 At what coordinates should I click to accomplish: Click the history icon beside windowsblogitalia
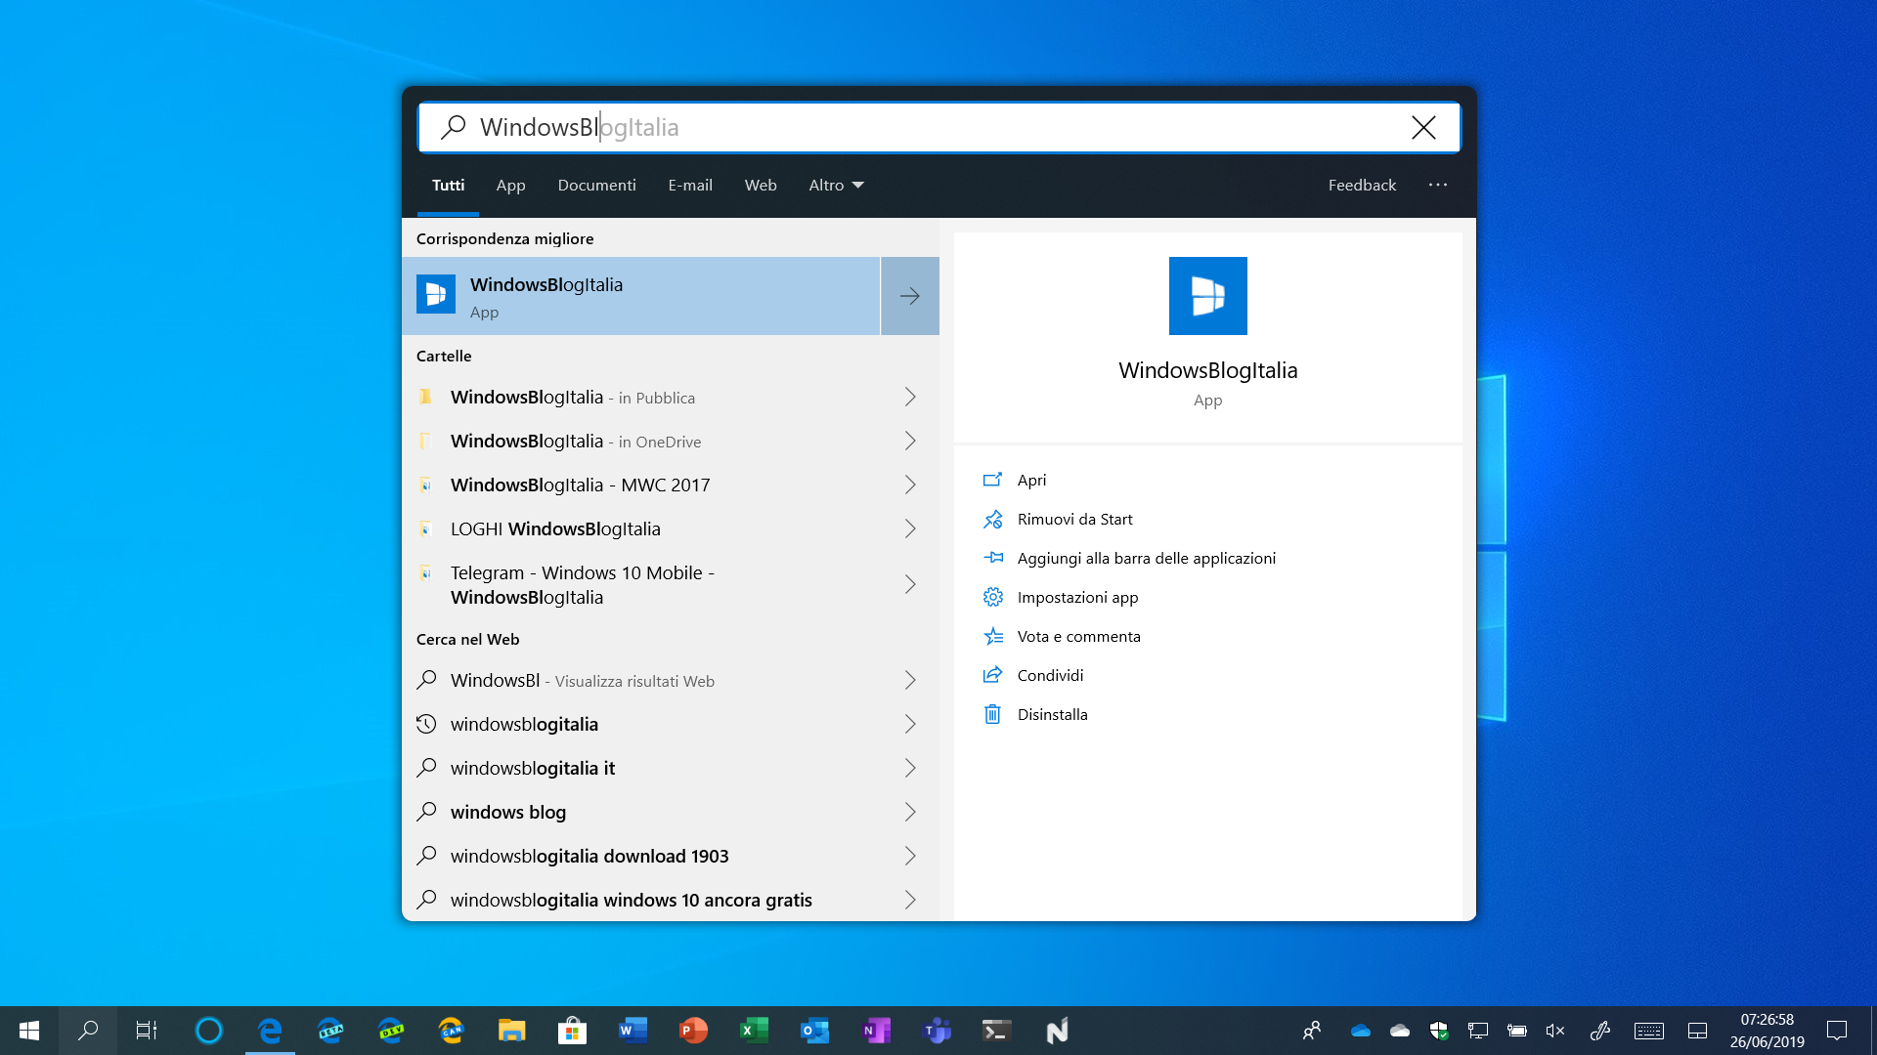[x=426, y=724]
